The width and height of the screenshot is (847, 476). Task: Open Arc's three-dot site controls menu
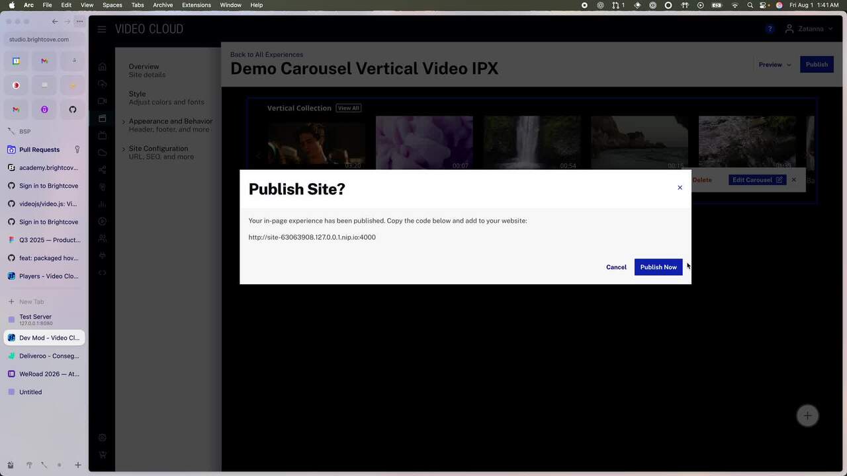[79, 21]
